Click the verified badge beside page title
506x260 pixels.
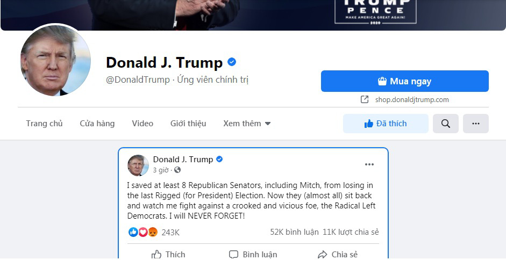[232, 62]
